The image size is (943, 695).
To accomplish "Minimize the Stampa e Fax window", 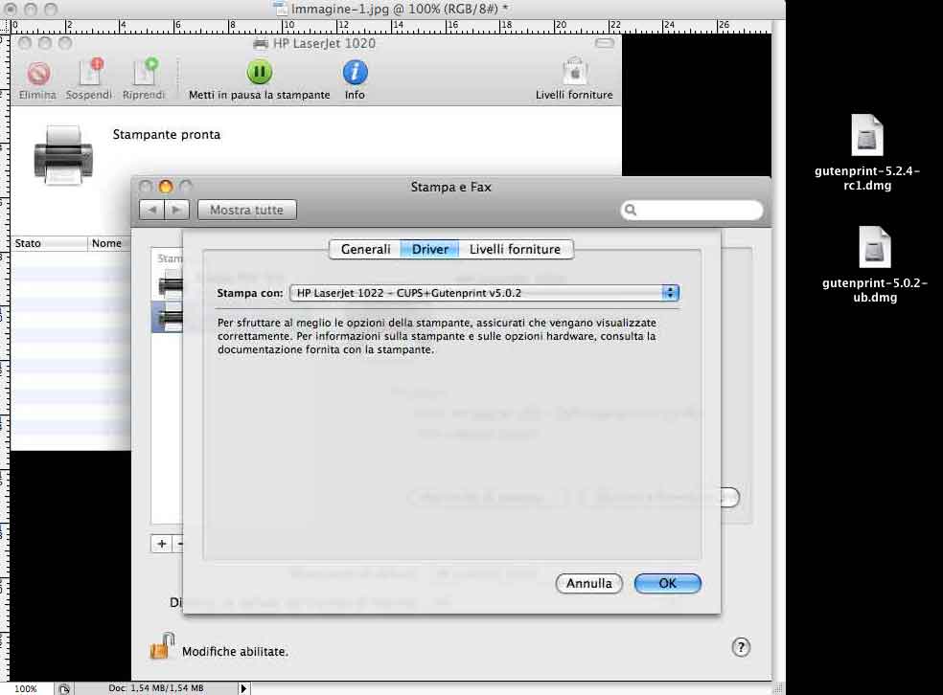I will coord(166,187).
